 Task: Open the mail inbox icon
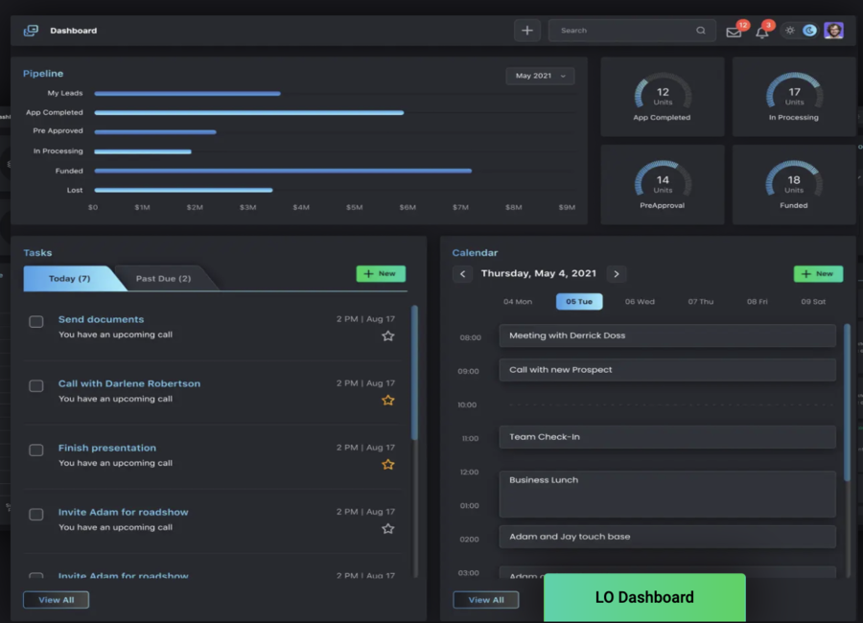click(734, 32)
